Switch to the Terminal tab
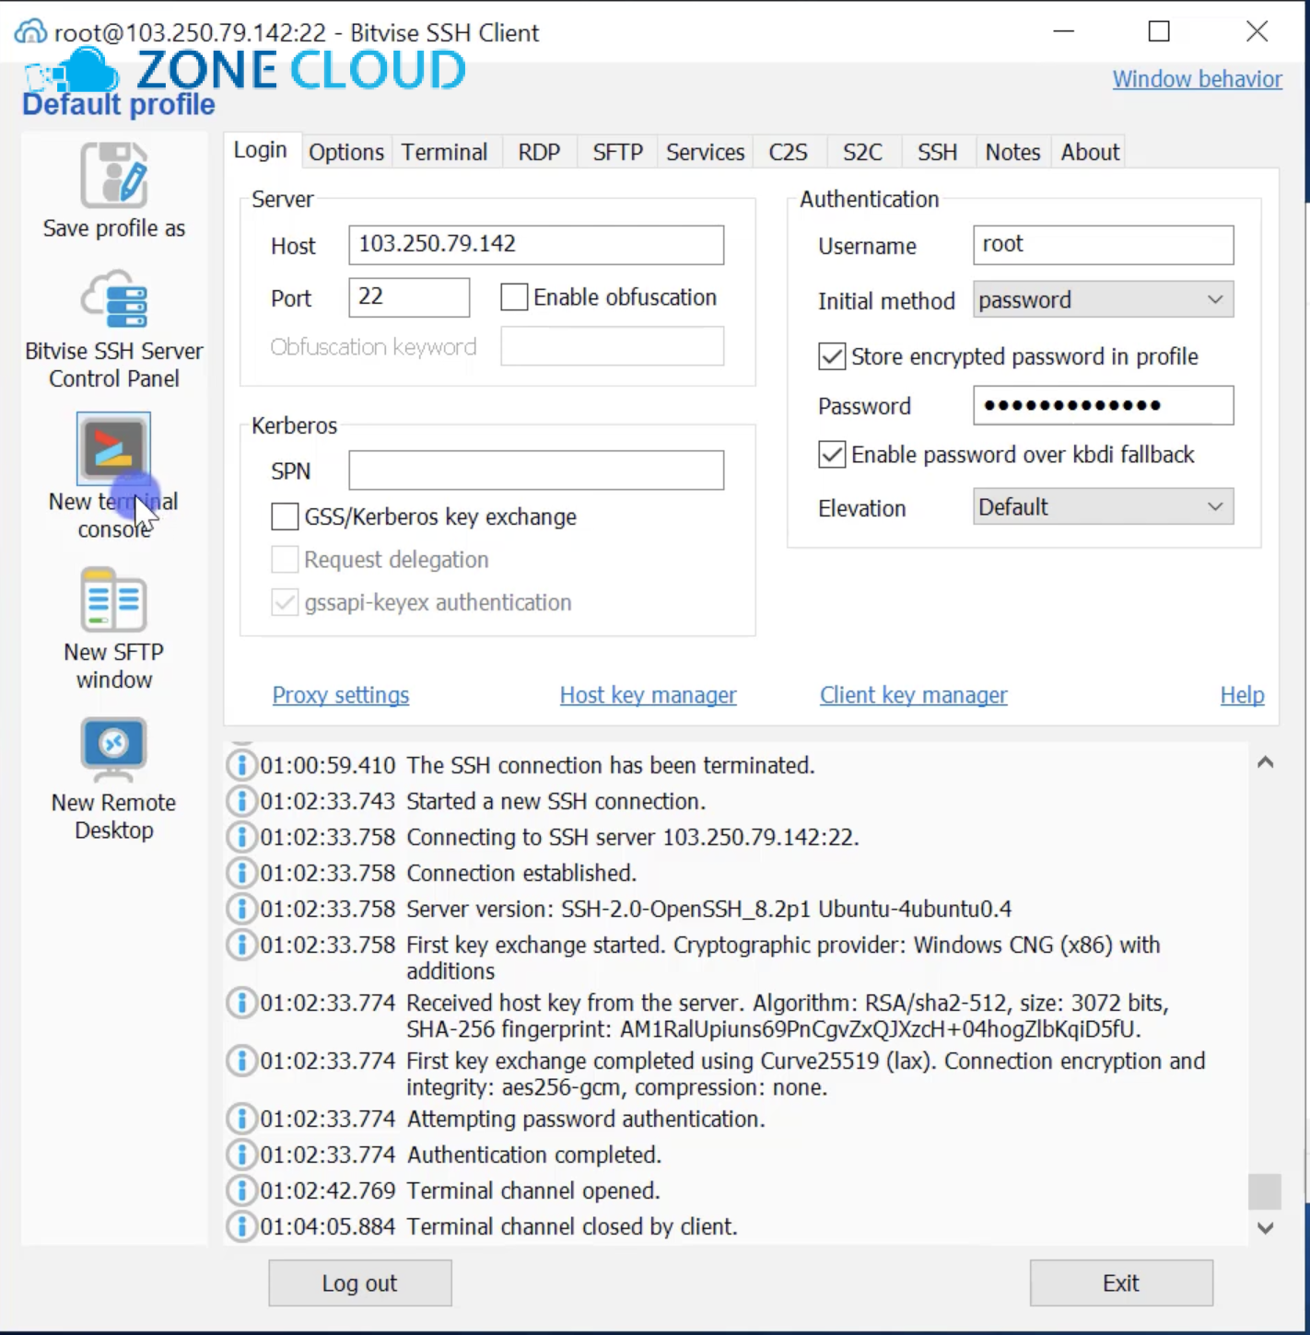 pyautogui.click(x=445, y=152)
